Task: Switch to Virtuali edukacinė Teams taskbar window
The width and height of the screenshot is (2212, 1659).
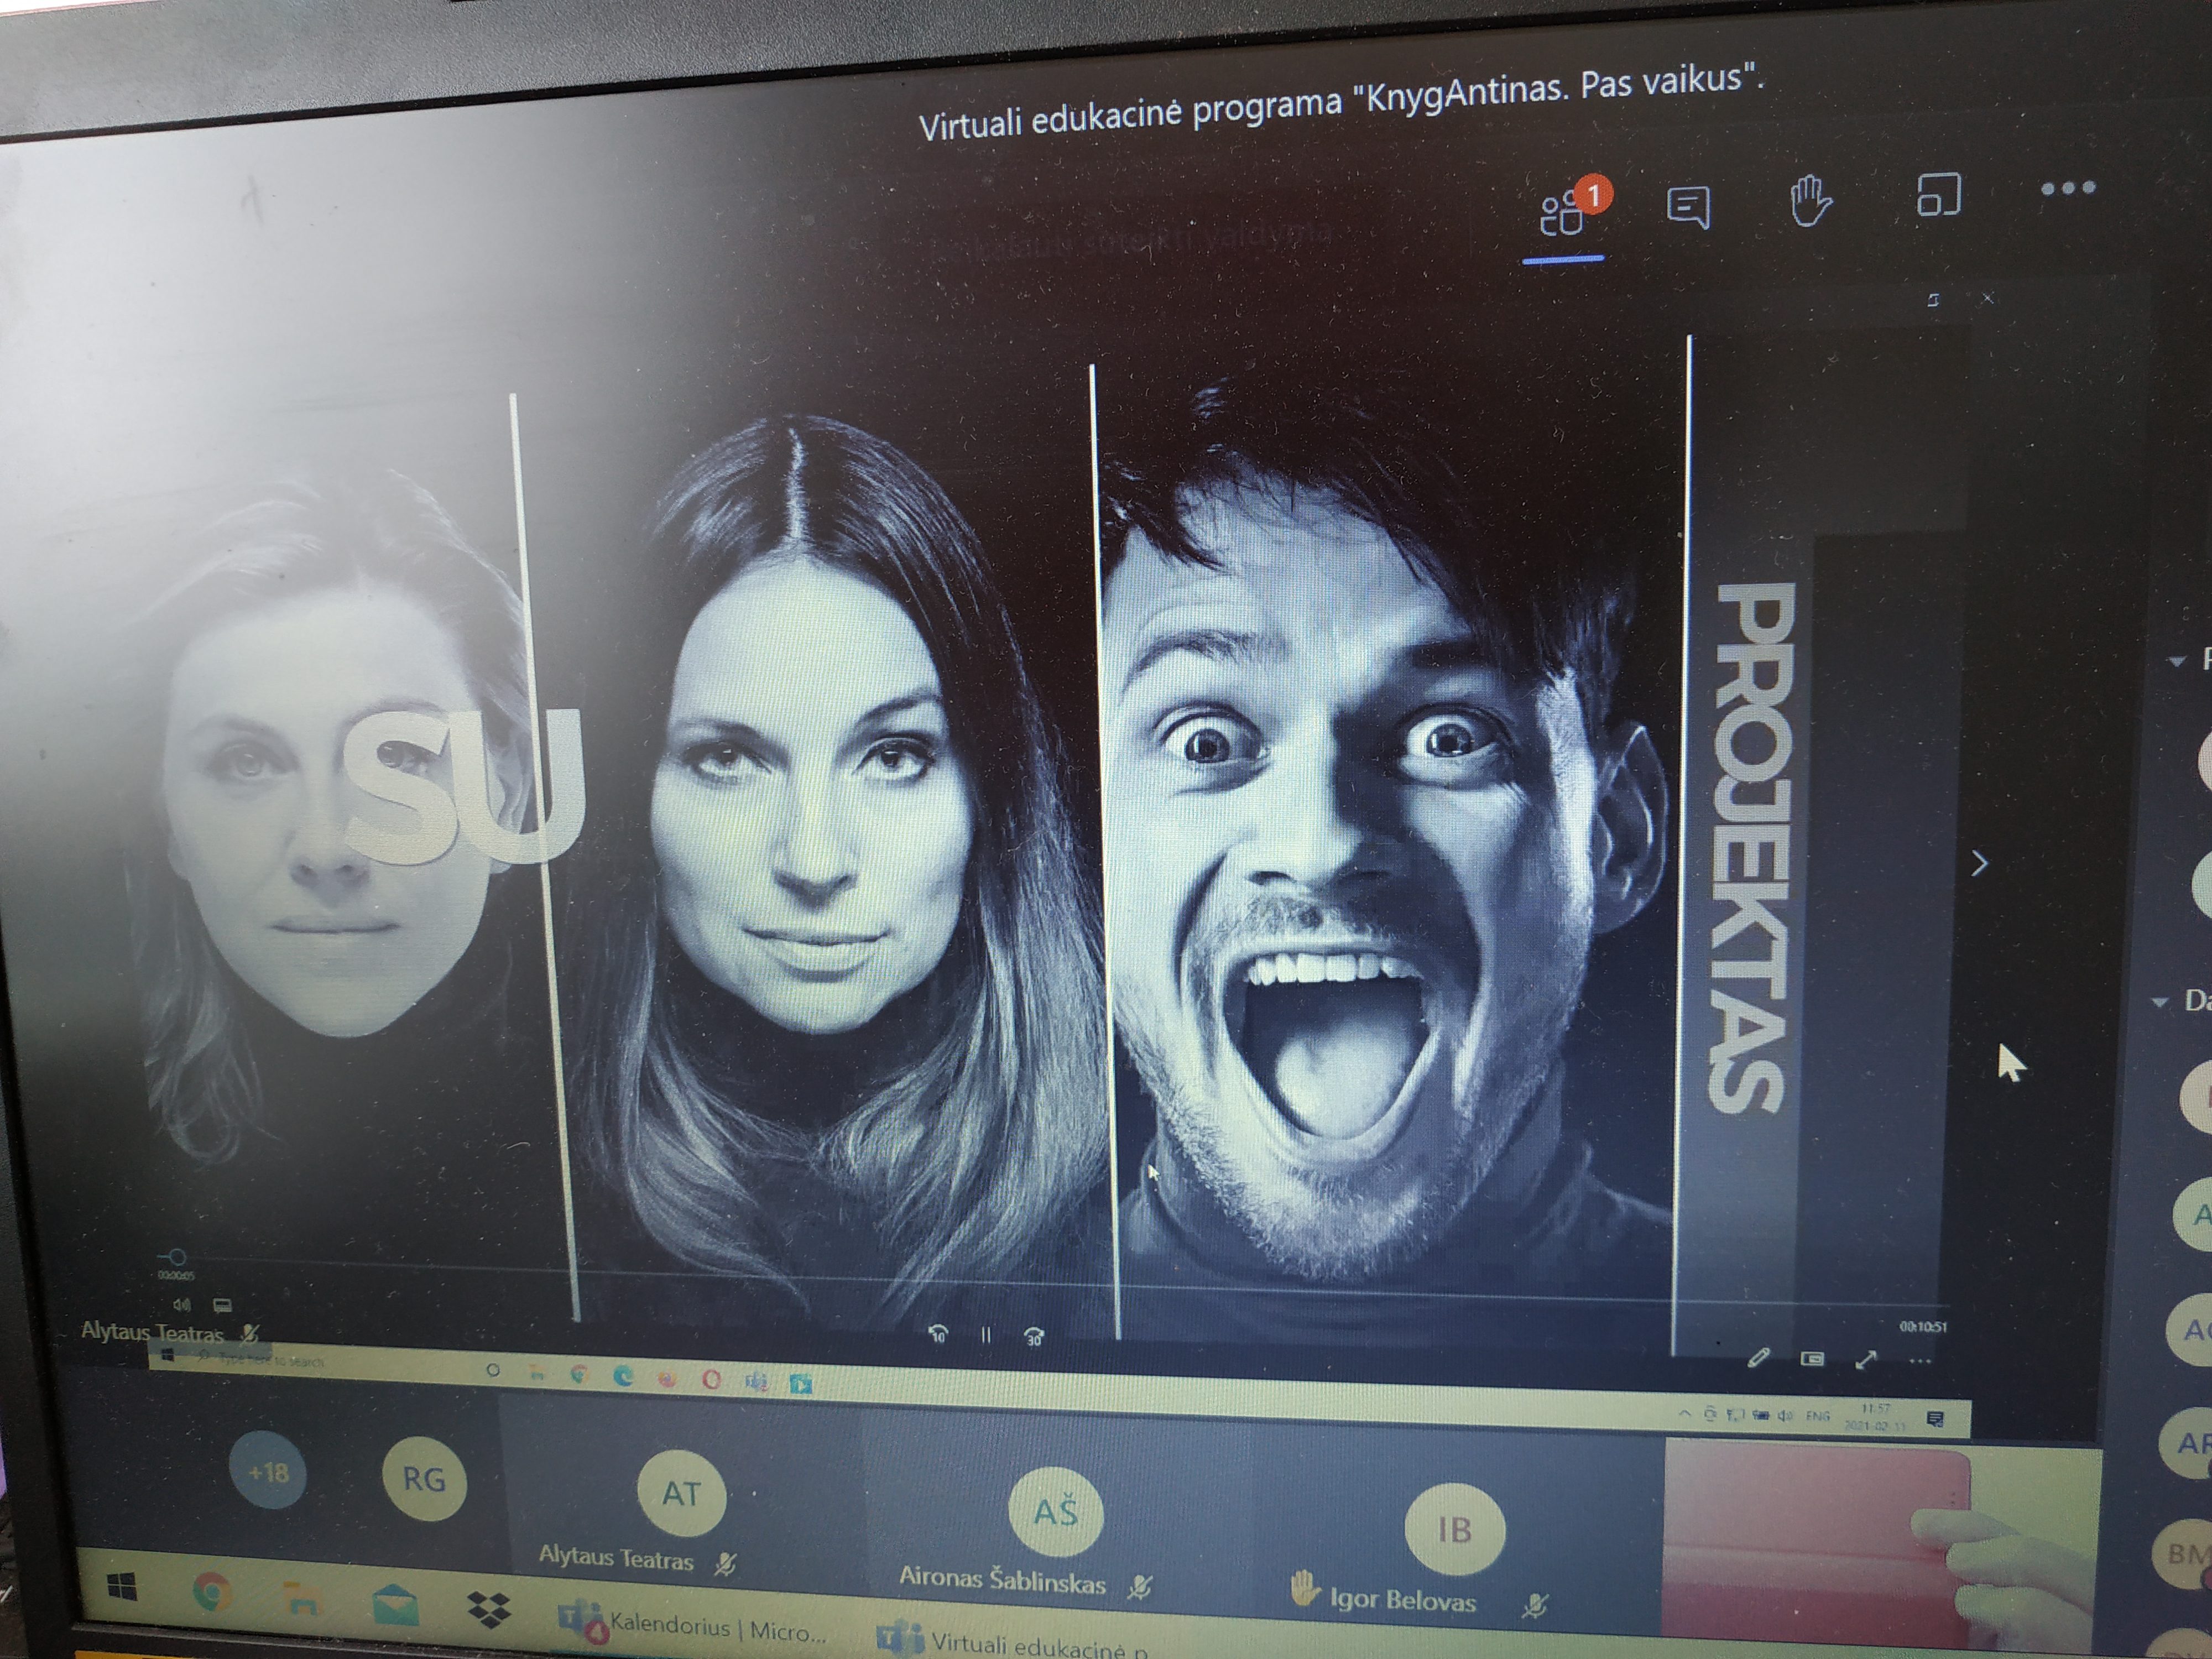Action: point(1012,1641)
